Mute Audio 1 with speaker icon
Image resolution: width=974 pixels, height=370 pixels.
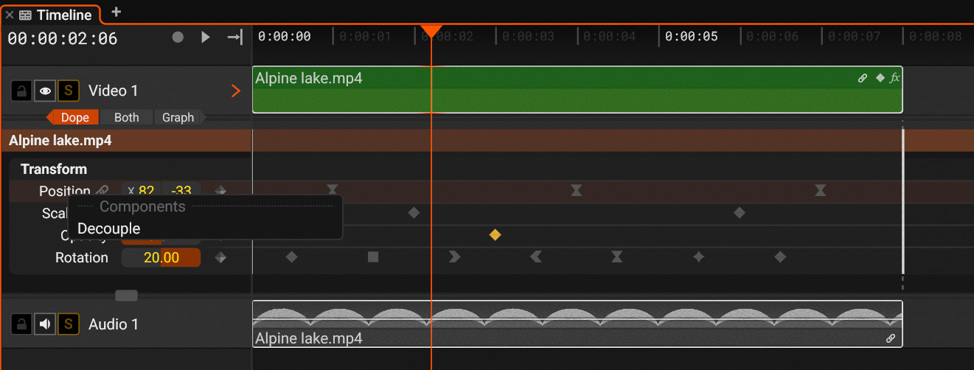point(45,324)
